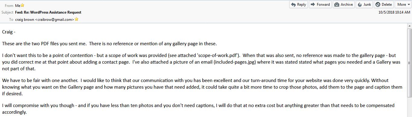The image size is (412, 117).
Task: Toggle the star beside craig brown's address
Action: [x=76, y=19]
